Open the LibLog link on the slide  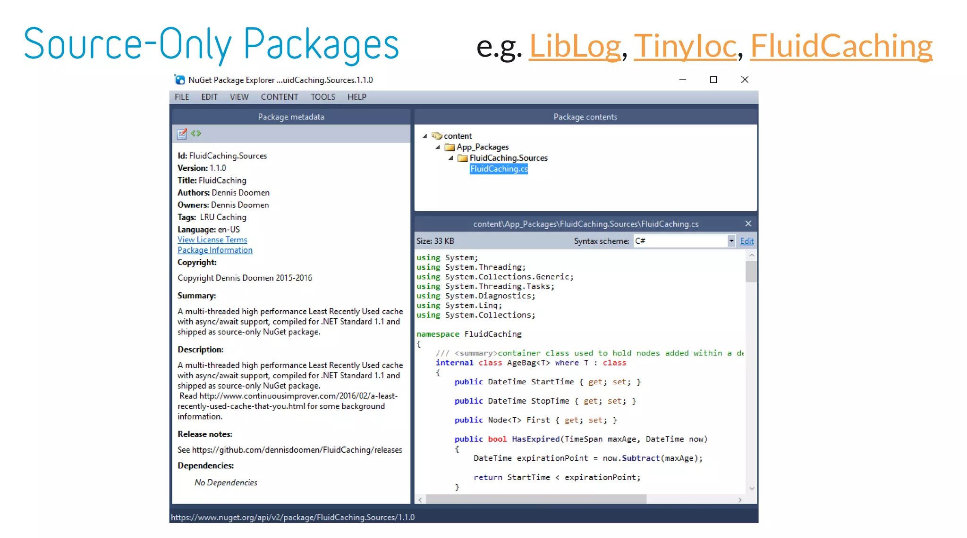click(574, 46)
